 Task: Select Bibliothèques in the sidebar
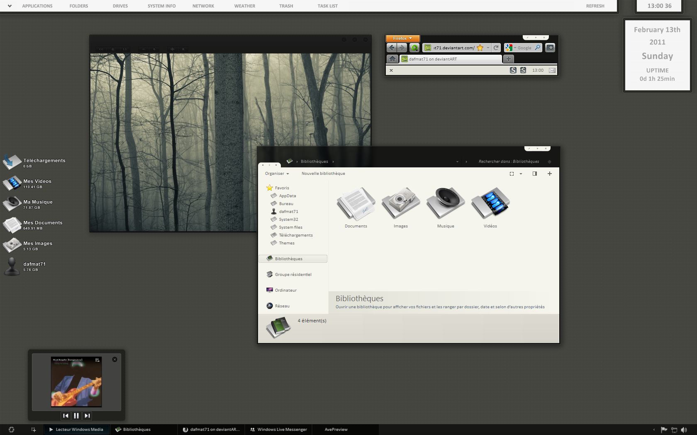point(293,259)
